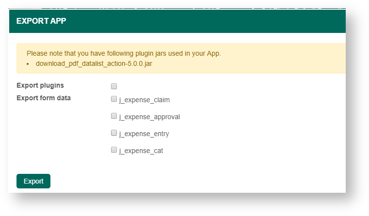
Task: Click the Export form data label
Action: [44, 98]
